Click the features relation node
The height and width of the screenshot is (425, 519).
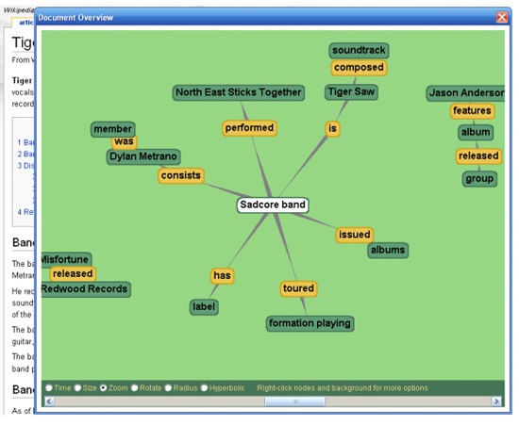(x=472, y=110)
